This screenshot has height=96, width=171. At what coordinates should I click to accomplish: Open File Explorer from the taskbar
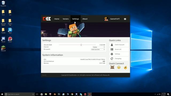coord(46,94)
